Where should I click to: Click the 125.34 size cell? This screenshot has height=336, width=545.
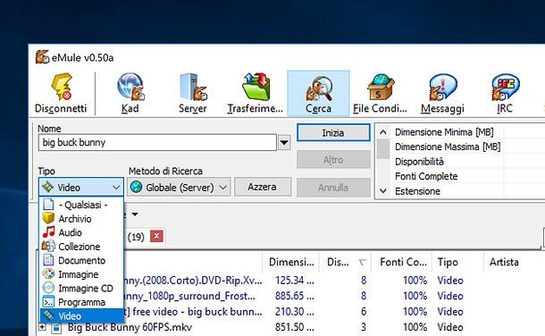295,281
